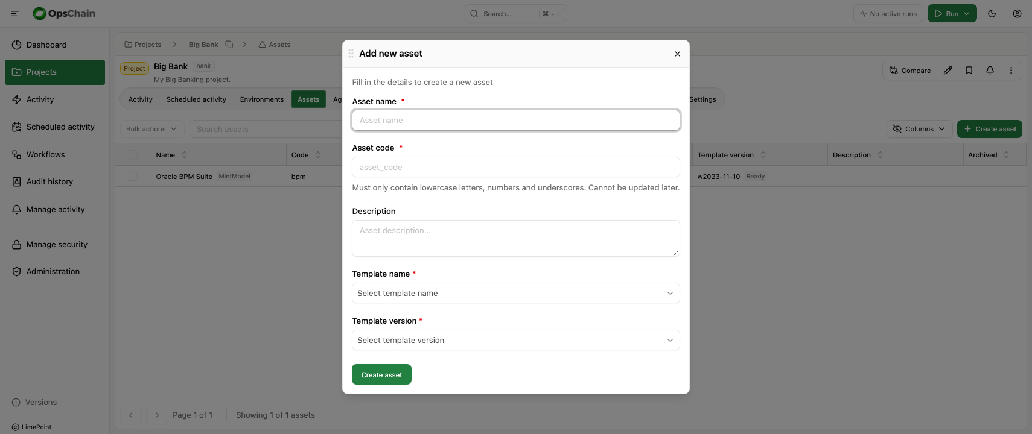Focus the Asset name input field

pyautogui.click(x=516, y=120)
